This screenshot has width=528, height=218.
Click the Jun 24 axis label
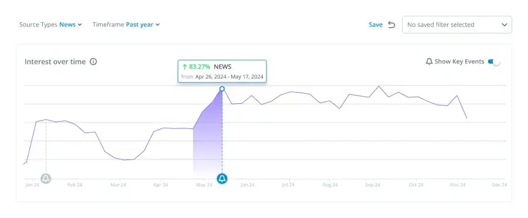point(247,185)
